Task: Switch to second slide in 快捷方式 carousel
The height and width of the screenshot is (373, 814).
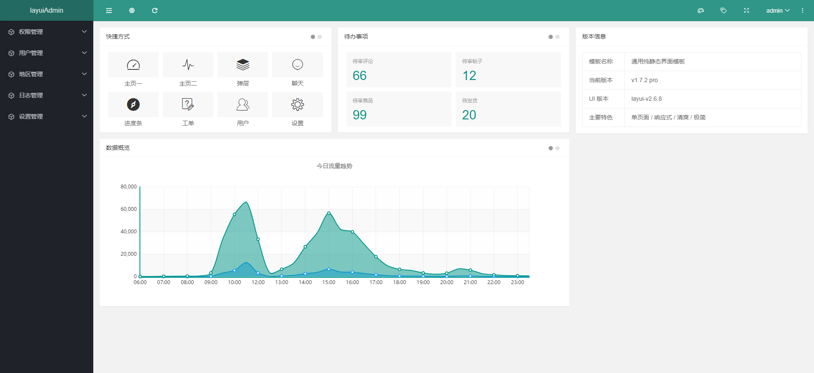Action: coord(320,37)
